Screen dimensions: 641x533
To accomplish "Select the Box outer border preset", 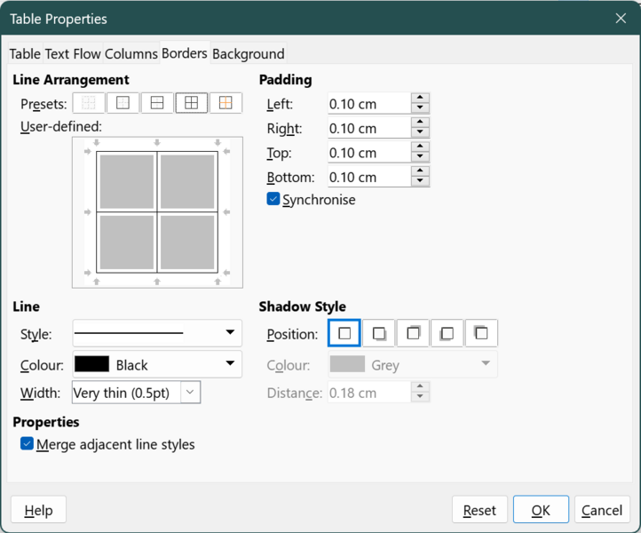I will 123,103.
